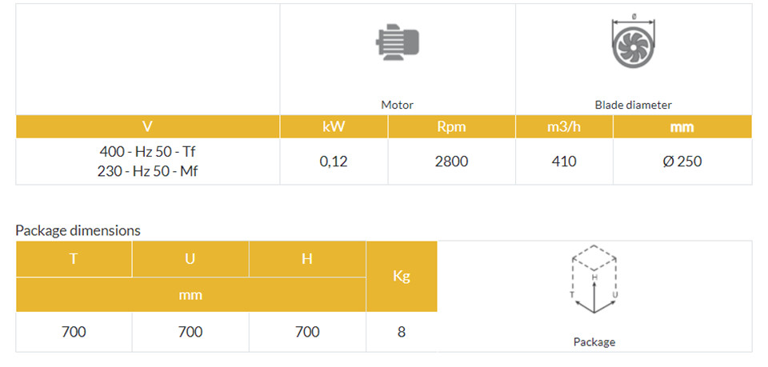Click the 230 - Hz 50 - Mf voltage line
The width and height of the screenshot is (768, 367).
[x=147, y=172]
